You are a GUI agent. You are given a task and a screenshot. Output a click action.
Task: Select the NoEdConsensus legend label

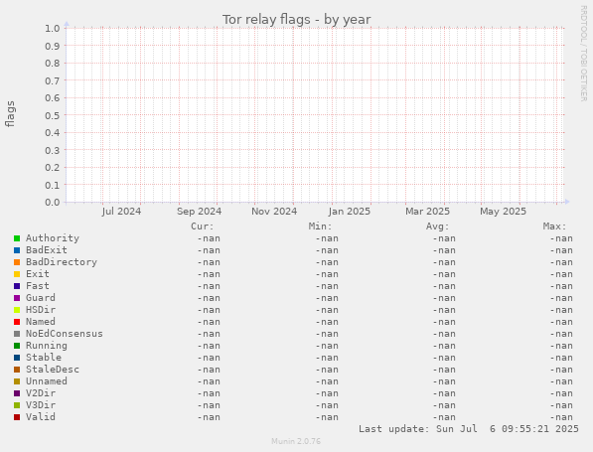[x=65, y=334]
